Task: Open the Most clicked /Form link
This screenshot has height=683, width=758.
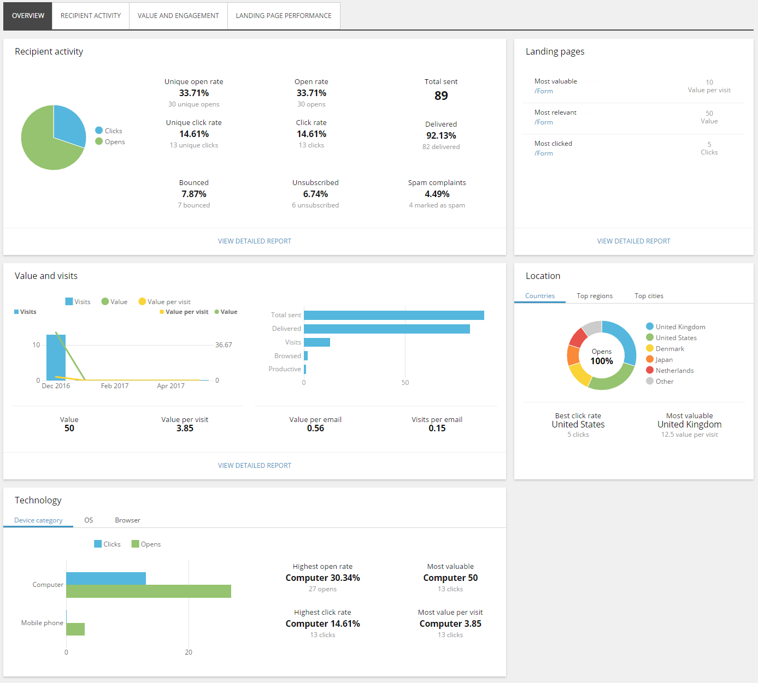Action: (x=544, y=153)
